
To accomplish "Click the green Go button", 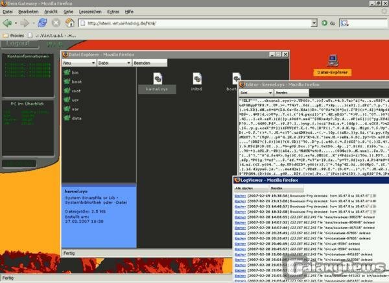I will [x=328, y=23].
